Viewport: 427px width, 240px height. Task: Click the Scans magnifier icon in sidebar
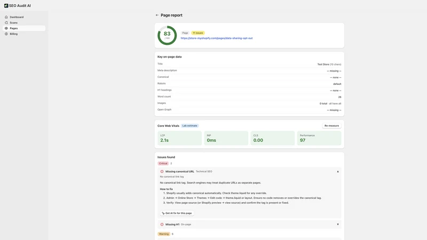pos(6,22)
